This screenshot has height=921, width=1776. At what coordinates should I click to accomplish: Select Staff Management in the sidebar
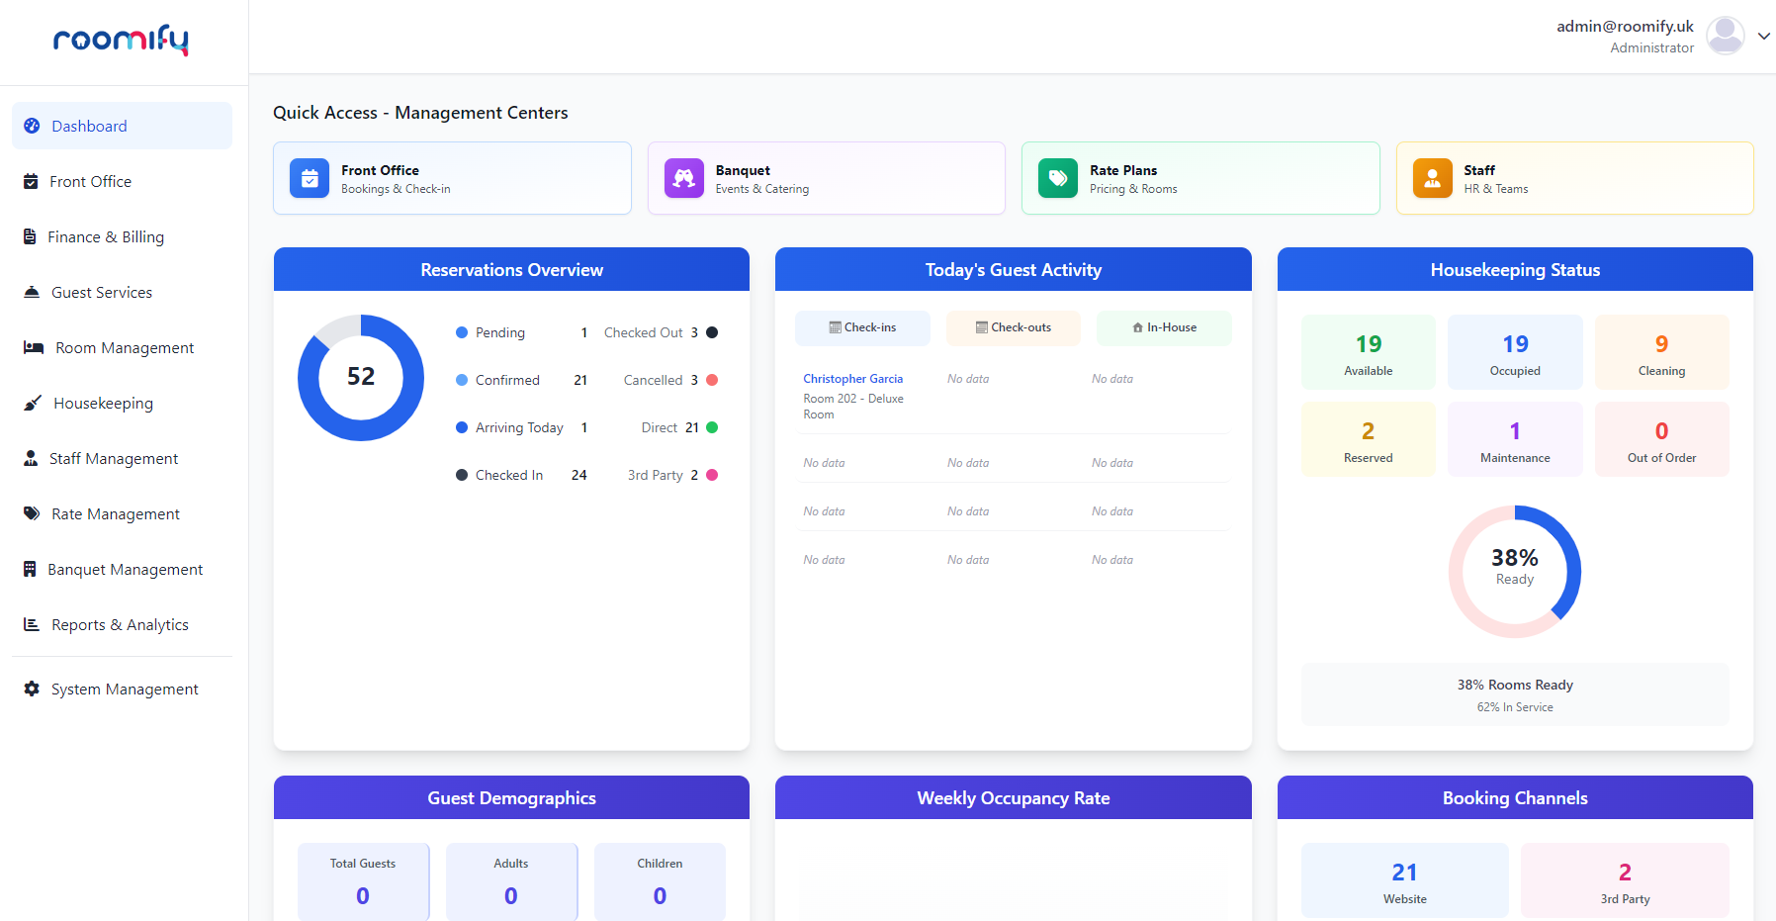(x=32, y=458)
